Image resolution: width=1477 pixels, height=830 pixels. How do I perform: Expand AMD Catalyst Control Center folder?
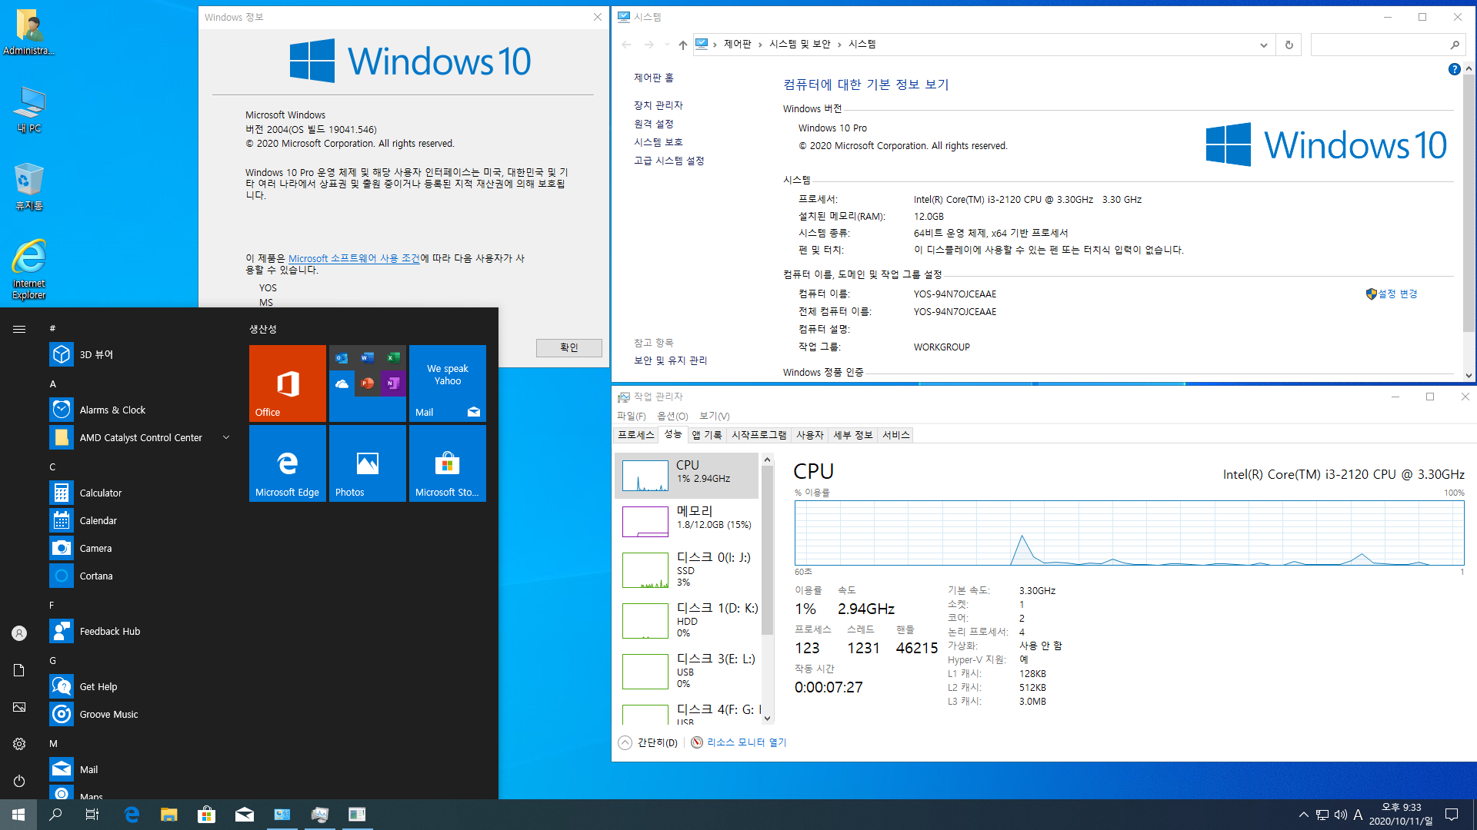(x=226, y=437)
